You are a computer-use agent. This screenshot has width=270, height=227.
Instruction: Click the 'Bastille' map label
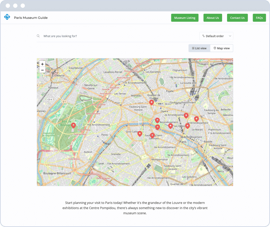[x=208, y=142]
